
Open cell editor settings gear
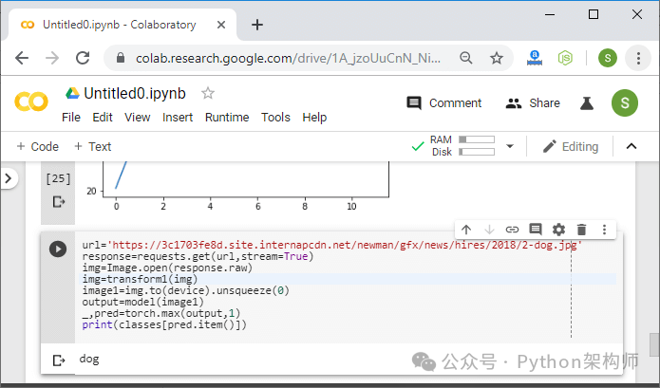pyautogui.click(x=558, y=230)
